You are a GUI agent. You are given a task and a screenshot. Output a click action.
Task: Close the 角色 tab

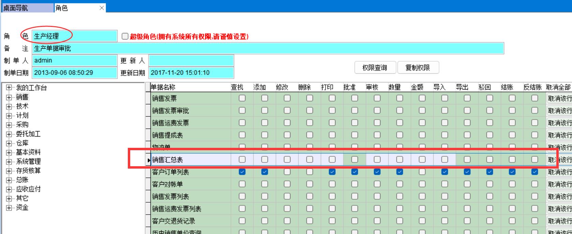[102, 8]
